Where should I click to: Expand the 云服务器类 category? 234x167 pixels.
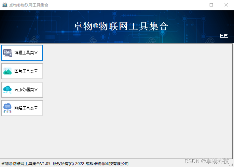[22, 89]
